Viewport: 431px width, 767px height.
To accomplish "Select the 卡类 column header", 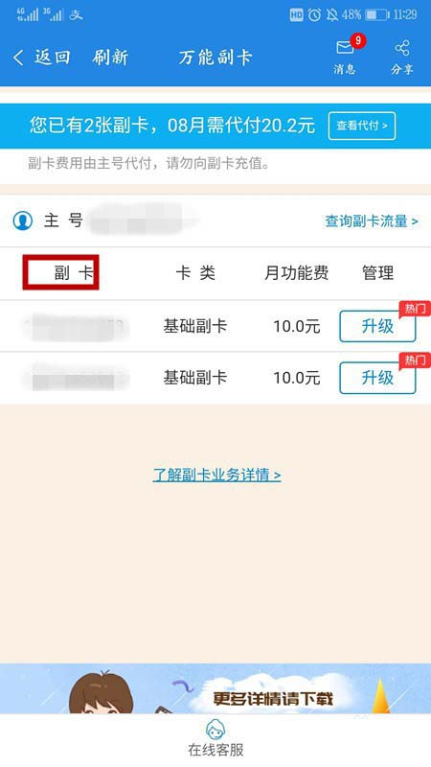I will (x=195, y=273).
